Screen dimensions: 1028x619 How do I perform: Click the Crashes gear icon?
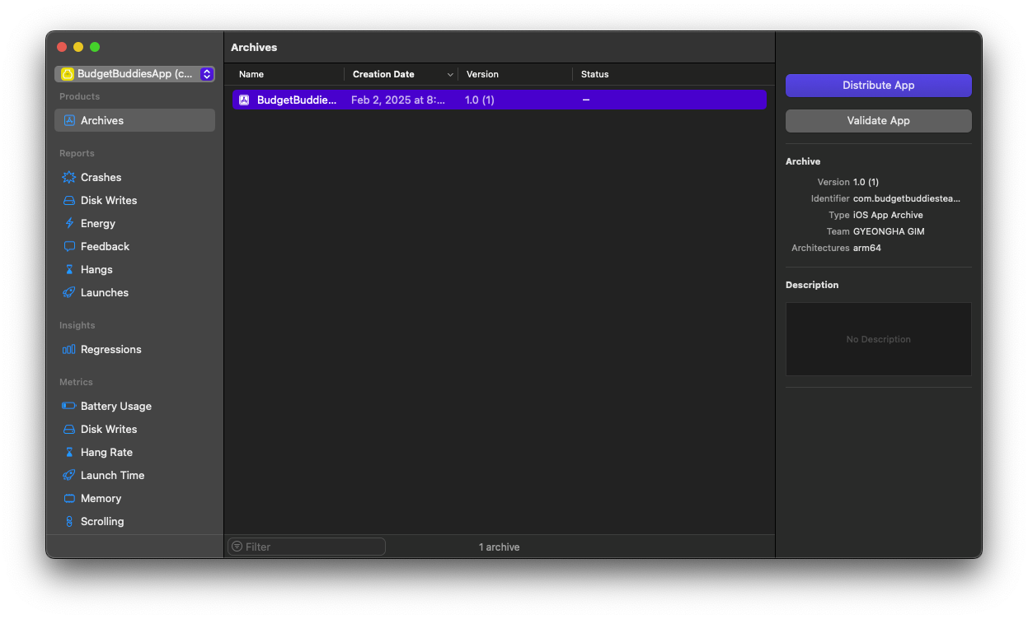pyautogui.click(x=69, y=177)
